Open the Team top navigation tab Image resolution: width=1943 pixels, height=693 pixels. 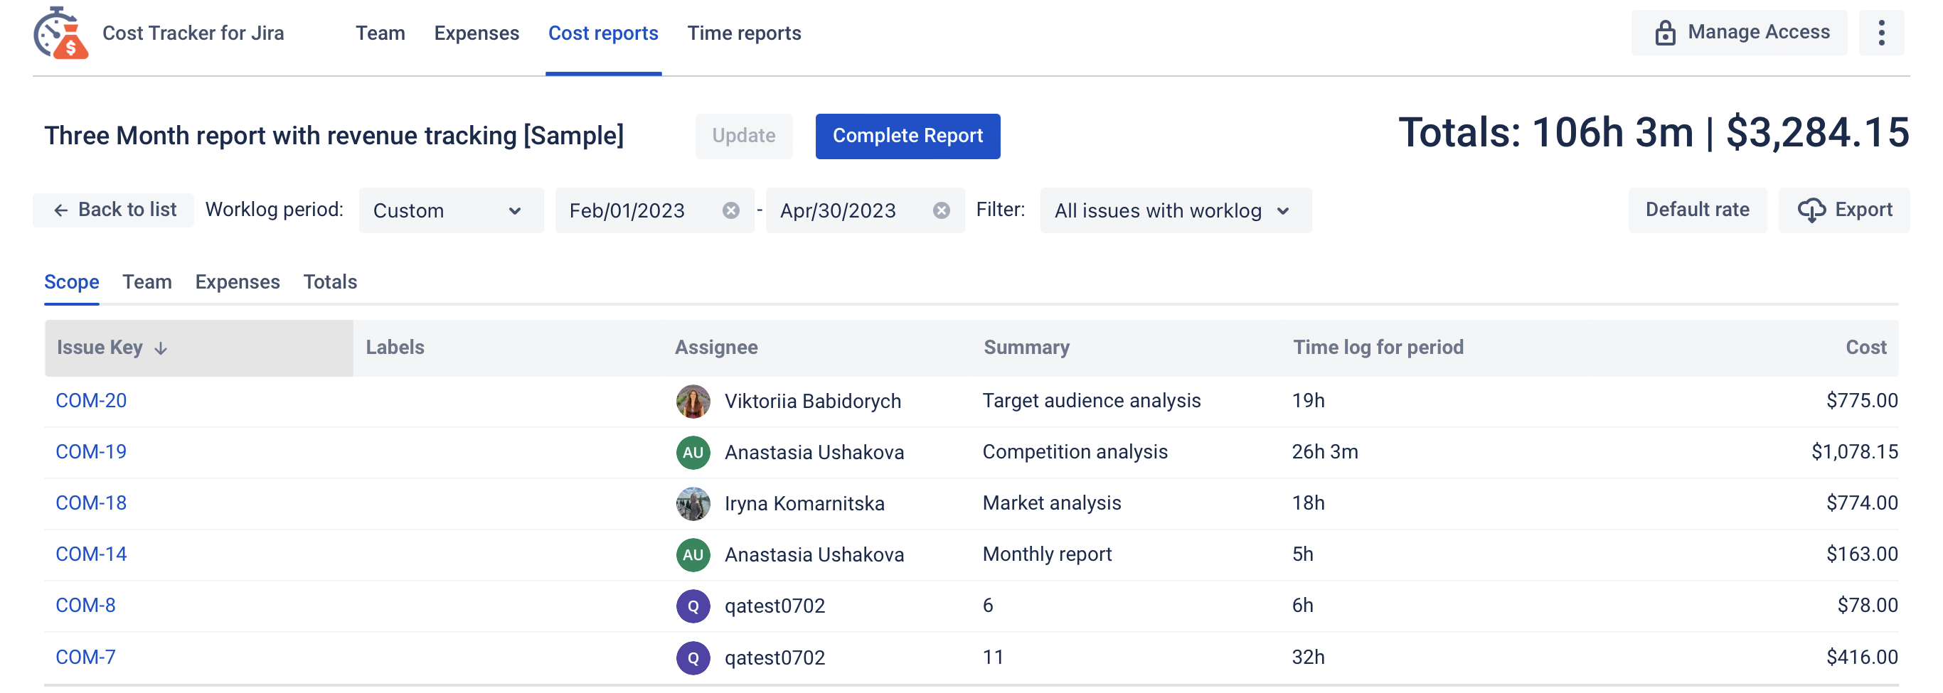380,33
